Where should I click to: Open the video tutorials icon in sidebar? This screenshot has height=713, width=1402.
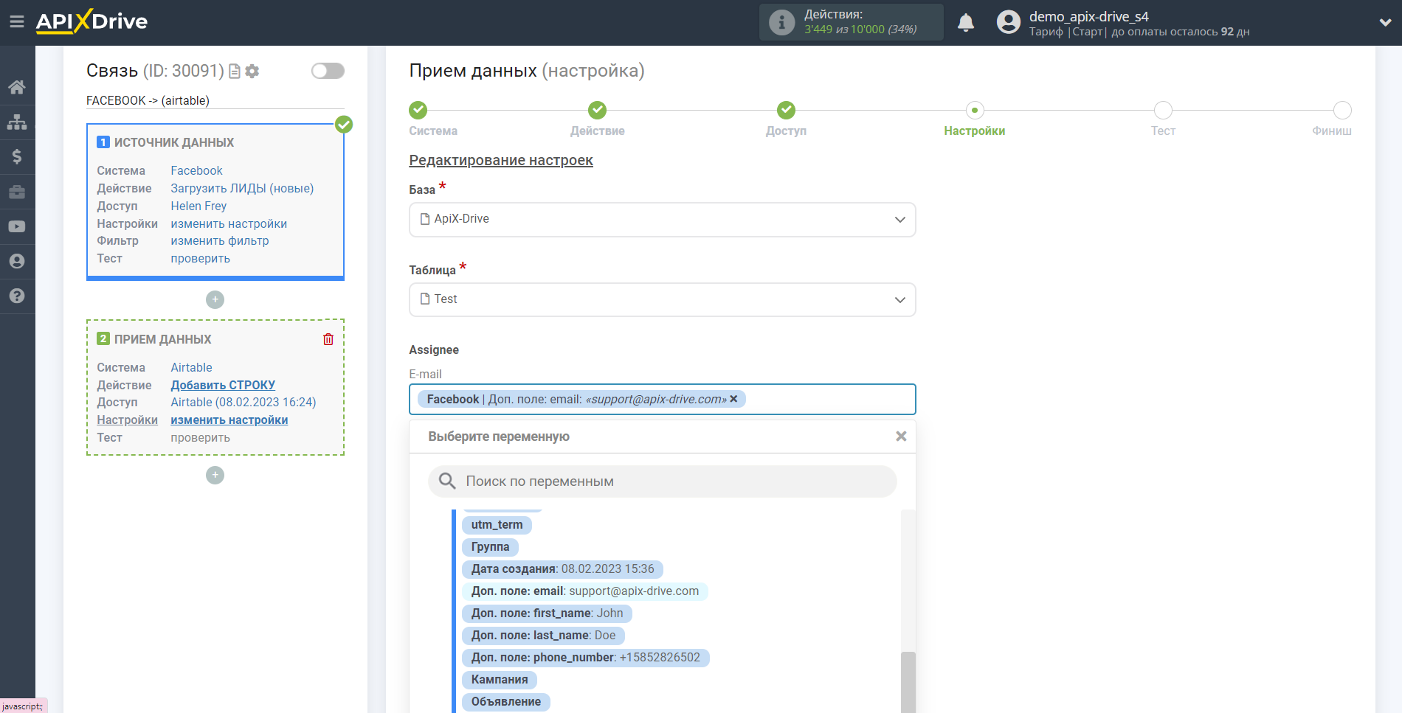pyautogui.click(x=17, y=226)
